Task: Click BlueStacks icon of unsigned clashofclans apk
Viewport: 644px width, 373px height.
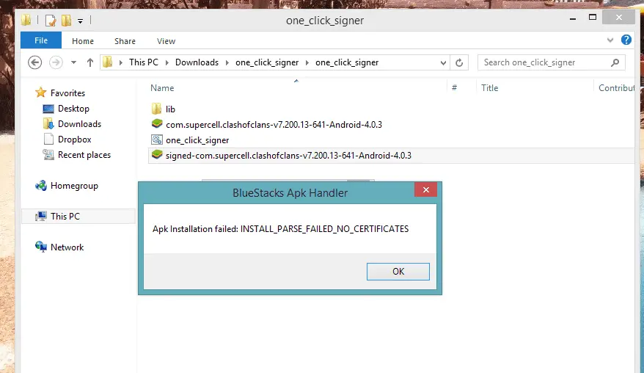Action: [x=157, y=124]
